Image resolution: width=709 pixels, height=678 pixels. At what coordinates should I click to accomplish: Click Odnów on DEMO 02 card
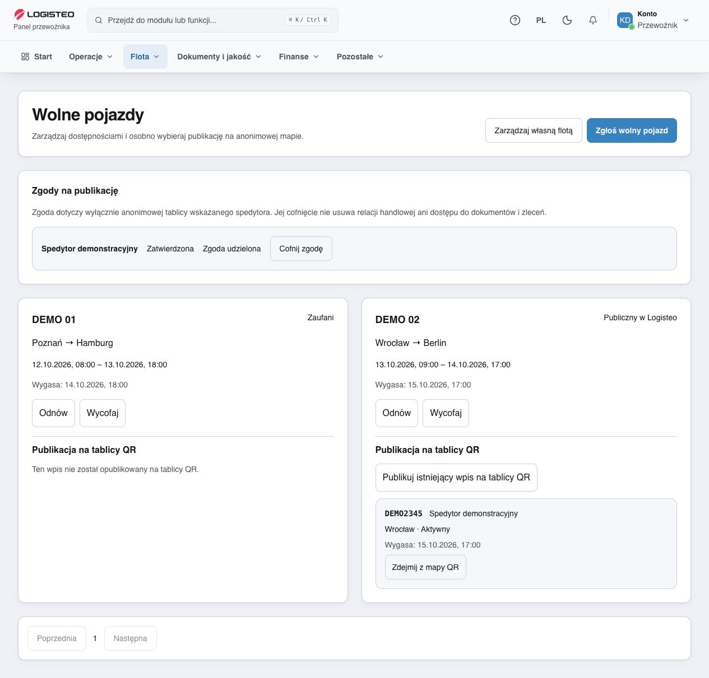397,413
